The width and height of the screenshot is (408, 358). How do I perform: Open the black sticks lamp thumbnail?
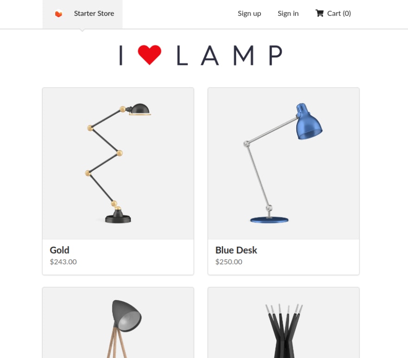click(284, 323)
